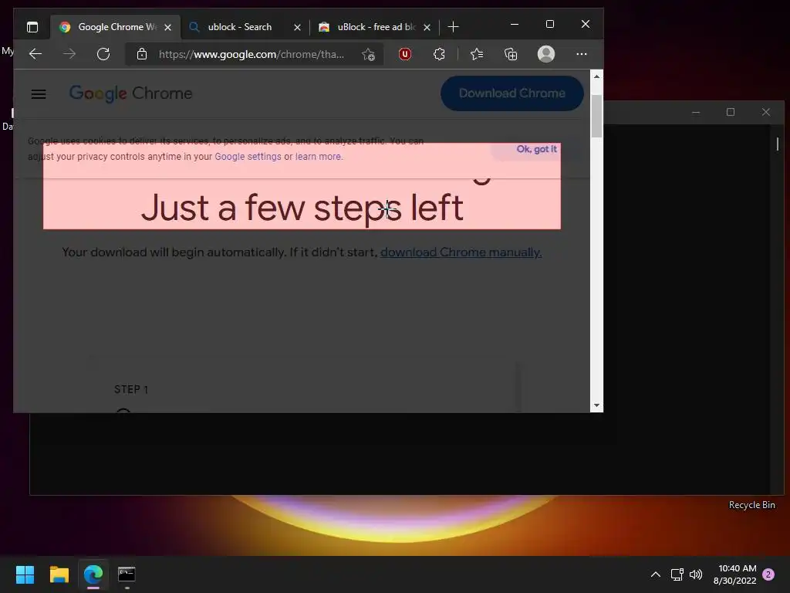Click download Chrome manually link
790x593 pixels.
tap(461, 252)
